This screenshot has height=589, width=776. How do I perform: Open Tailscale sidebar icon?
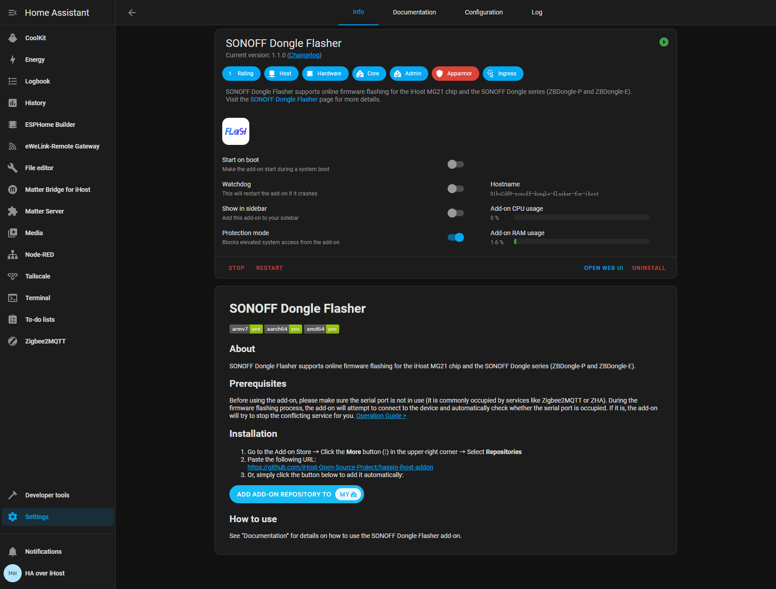click(x=13, y=276)
